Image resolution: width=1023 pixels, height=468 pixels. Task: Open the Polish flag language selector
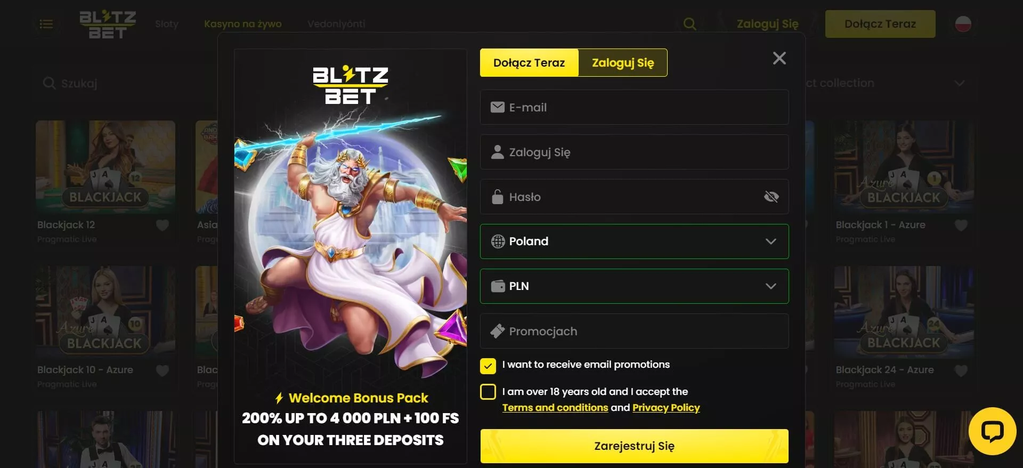point(963,24)
